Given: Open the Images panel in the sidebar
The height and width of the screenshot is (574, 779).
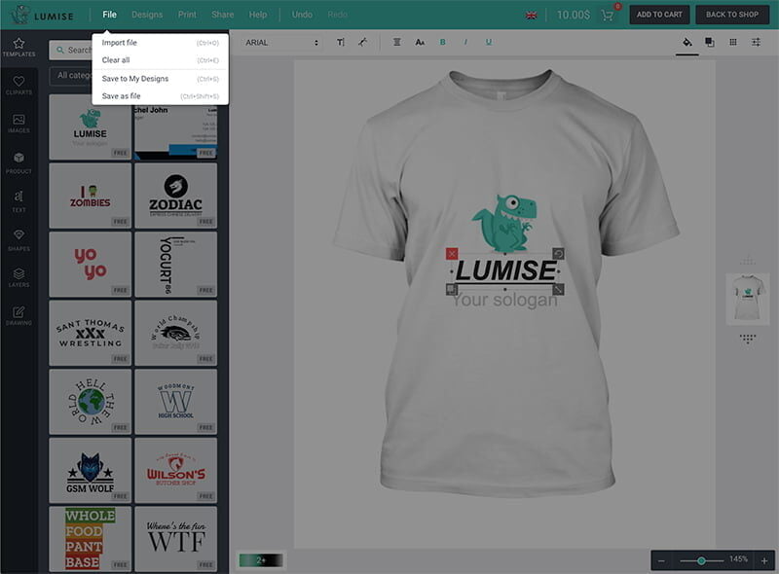Looking at the screenshot, I should [x=19, y=123].
